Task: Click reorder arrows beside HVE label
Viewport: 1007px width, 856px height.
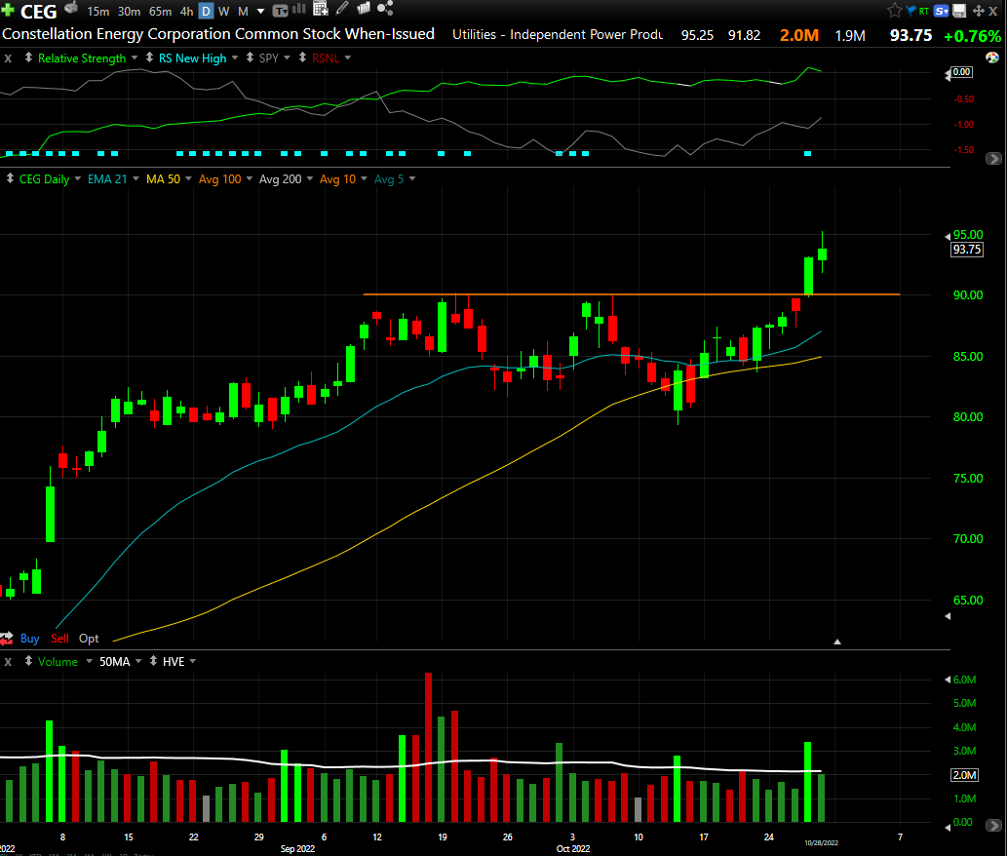Action: click(x=153, y=661)
